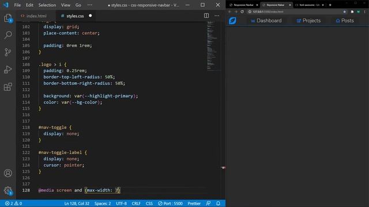Change end of line sequence CRLF
The width and height of the screenshot is (369, 207).
tap(136, 204)
